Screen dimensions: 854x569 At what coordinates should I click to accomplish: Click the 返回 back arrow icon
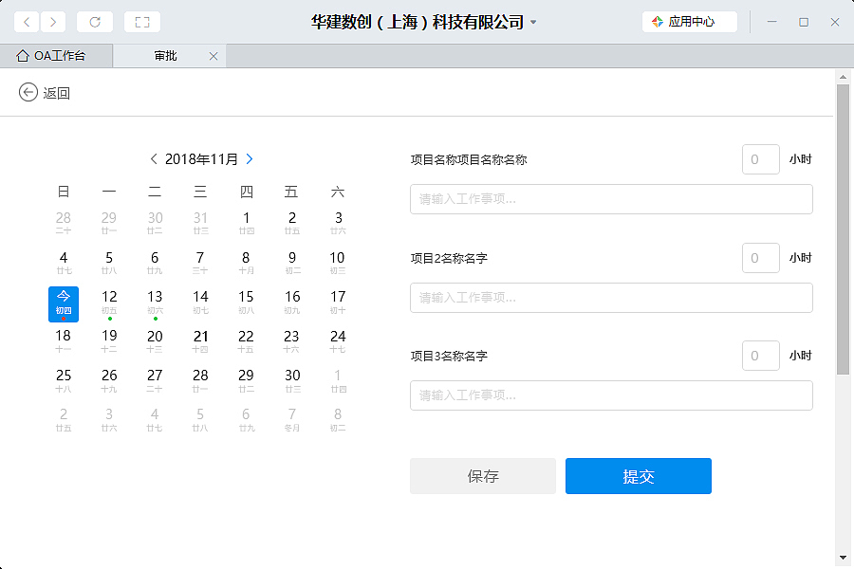[x=27, y=92]
